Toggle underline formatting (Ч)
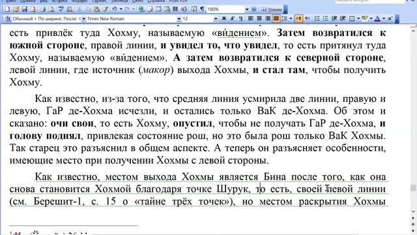 coord(240,18)
